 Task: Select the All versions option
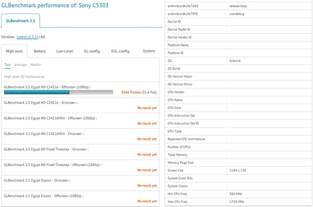[43, 37]
